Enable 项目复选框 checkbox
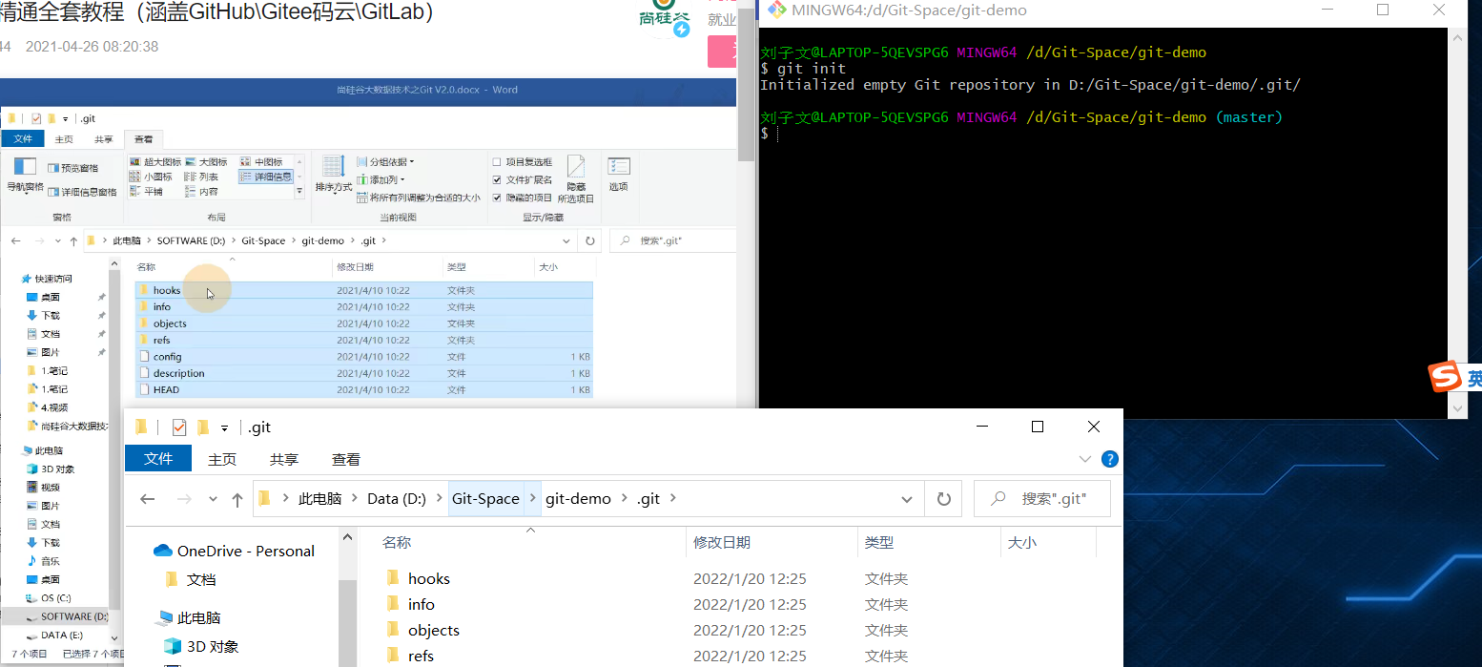The width and height of the screenshot is (1482, 667). coord(497,162)
